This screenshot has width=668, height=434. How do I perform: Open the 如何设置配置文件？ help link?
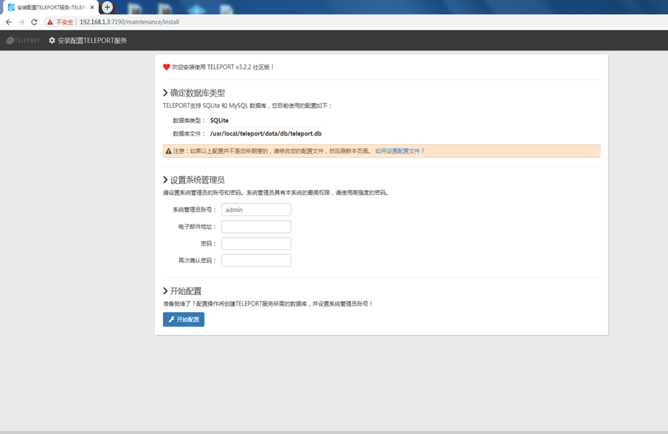[x=400, y=151]
